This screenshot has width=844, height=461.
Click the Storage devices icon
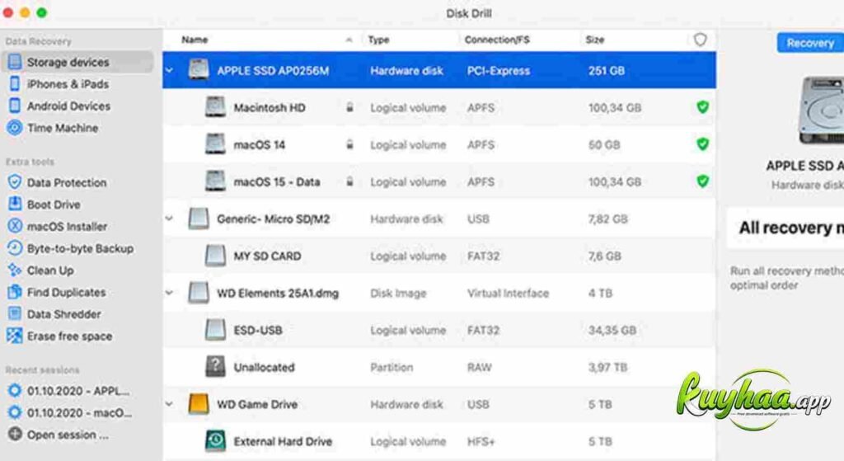(15, 62)
